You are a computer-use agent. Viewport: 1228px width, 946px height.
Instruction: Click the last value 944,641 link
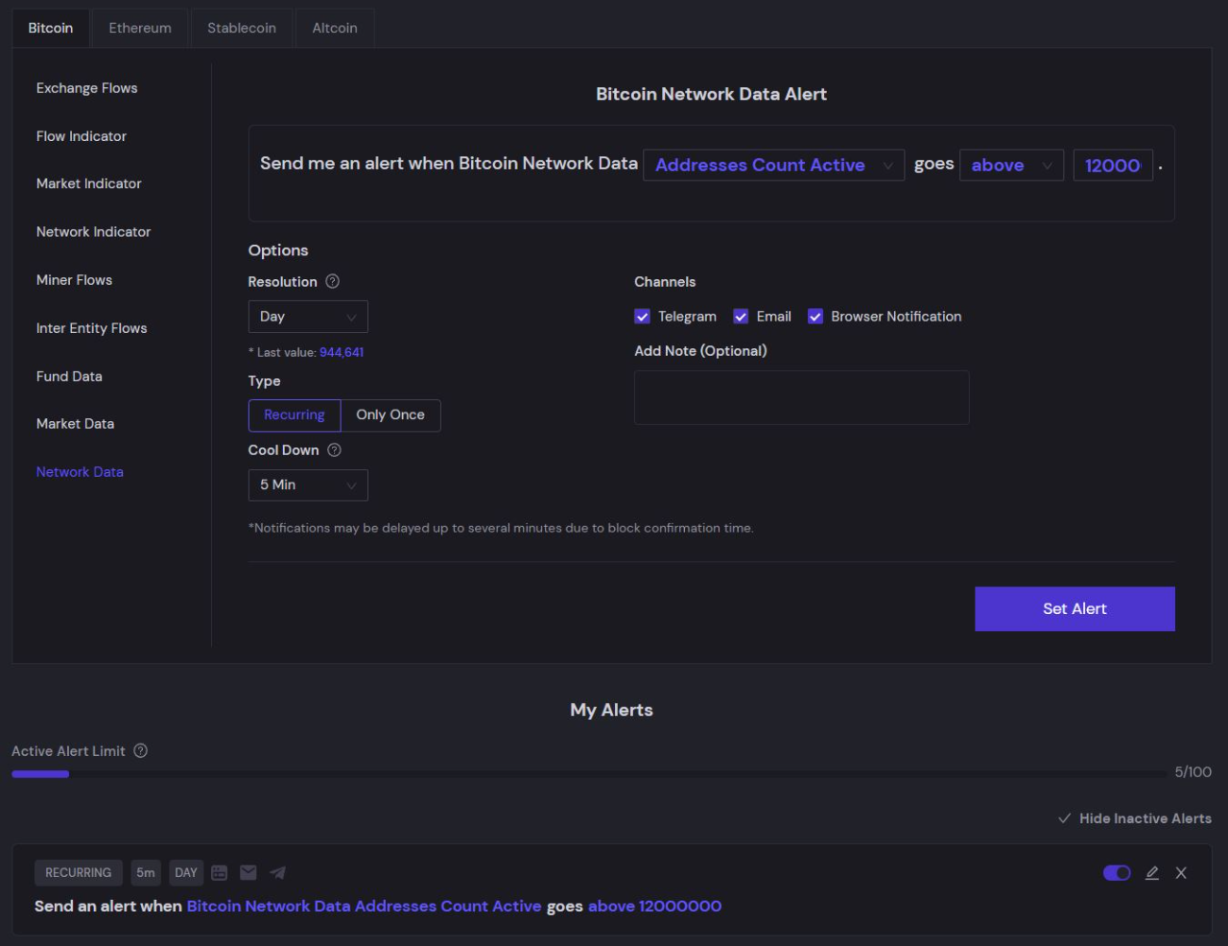[342, 352]
